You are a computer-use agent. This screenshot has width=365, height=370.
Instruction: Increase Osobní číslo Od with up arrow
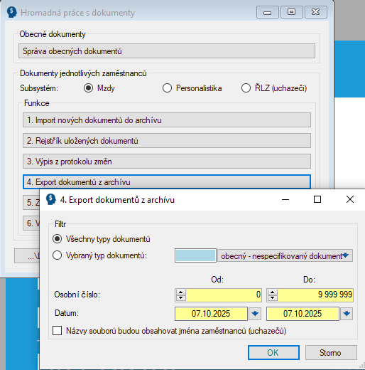coord(181,292)
